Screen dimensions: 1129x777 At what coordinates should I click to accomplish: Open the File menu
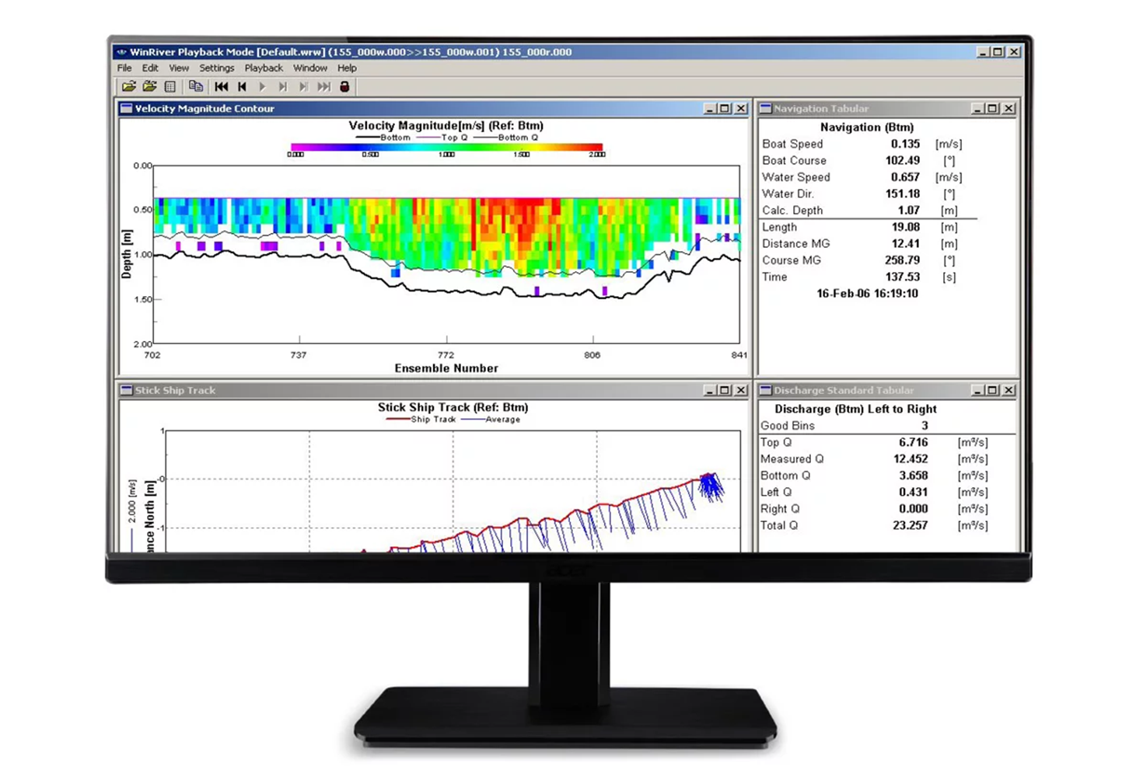point(124,68)
